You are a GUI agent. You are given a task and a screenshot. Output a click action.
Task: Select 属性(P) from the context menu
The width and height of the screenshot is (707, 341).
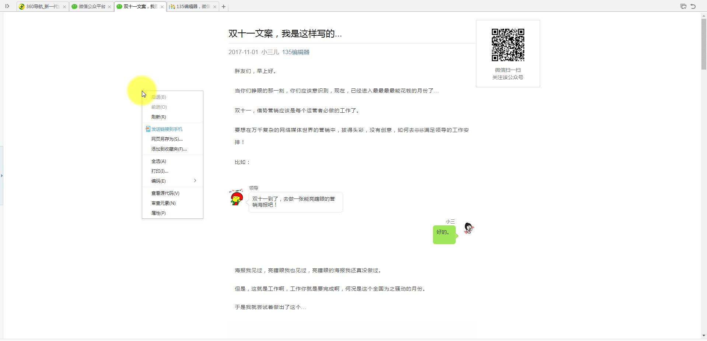pyautogui.click(x=172, y=213)
